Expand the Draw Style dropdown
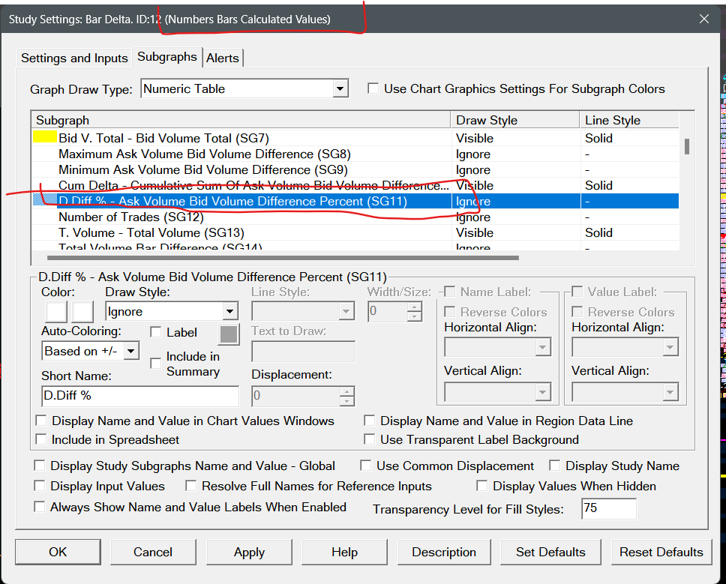 229,312
